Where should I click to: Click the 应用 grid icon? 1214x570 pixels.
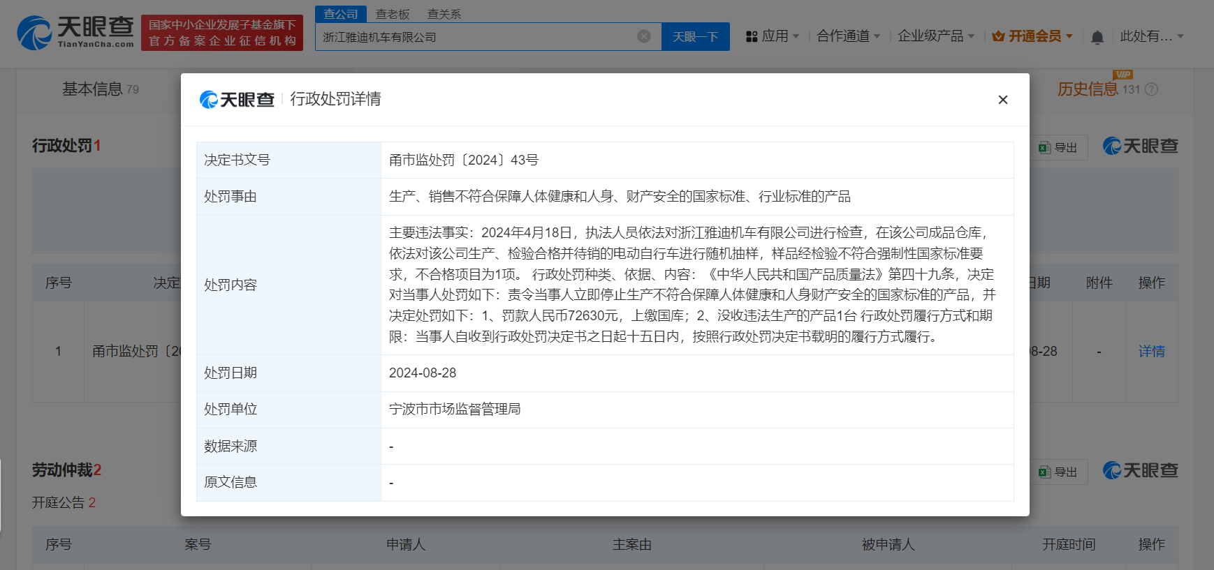click(752, 36)
